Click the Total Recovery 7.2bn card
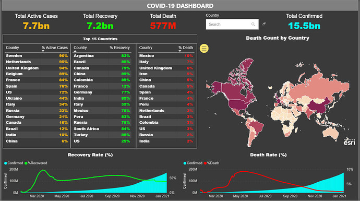The width and height of the screenshot is (360, 201). coord(100,21)
